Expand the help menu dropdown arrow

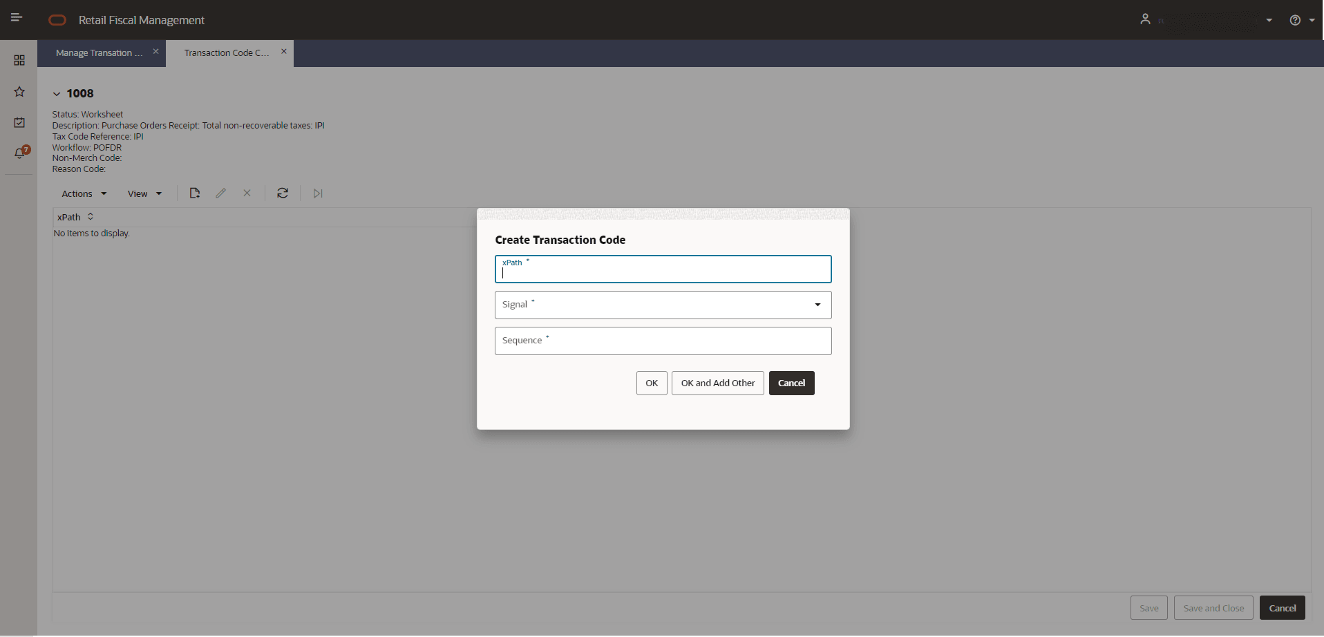(x=1312, y=20)
